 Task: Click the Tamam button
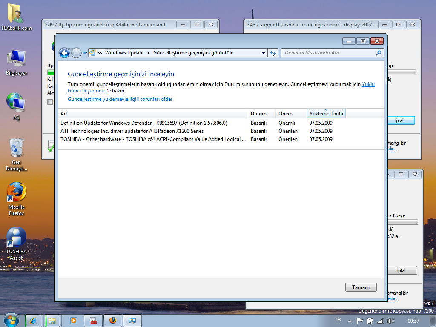pyautogui.click(x=361, y=287)
